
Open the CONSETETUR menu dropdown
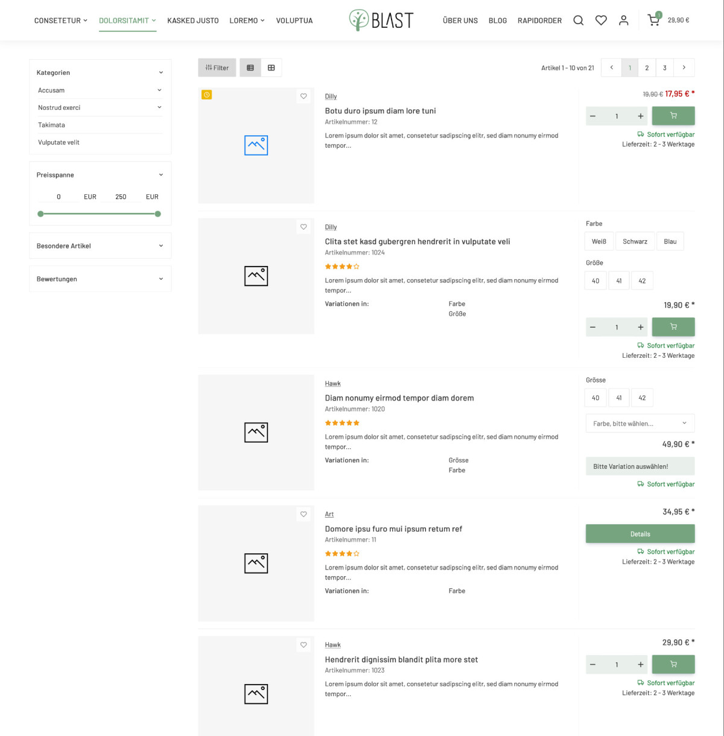[x=61, y=21]
